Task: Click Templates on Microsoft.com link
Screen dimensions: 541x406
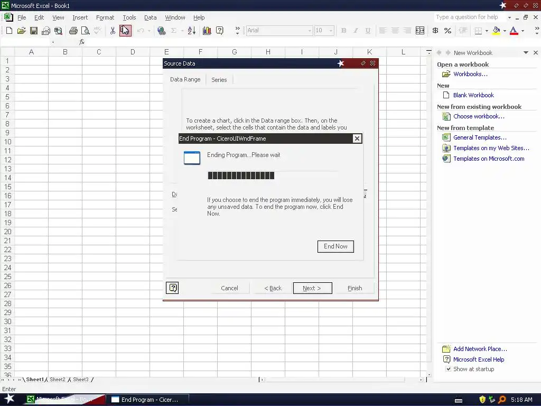Action: click(x=489, y=159)
